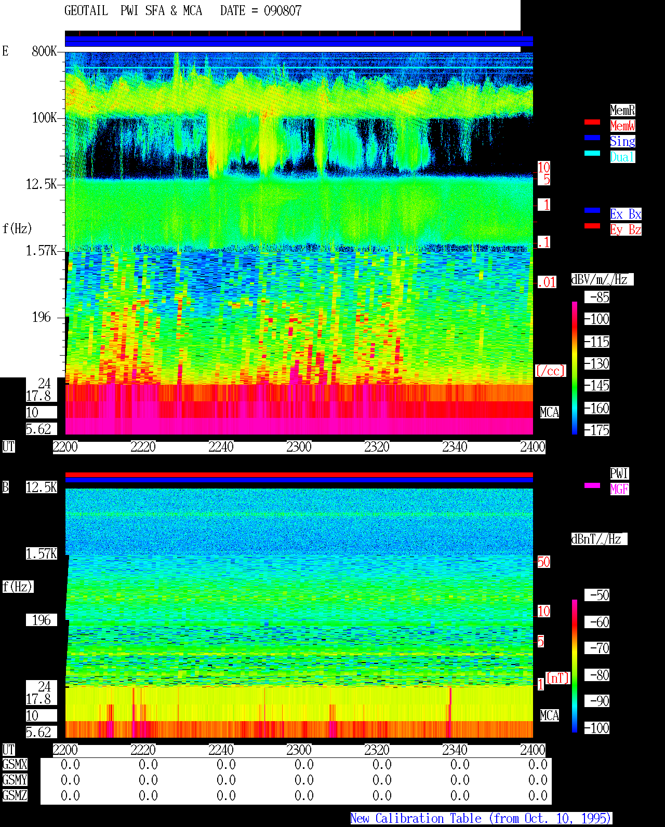Click the red swatch beside MemW
Image resolution: width=665 pixels, height=827 pixels.
point(592,122)
